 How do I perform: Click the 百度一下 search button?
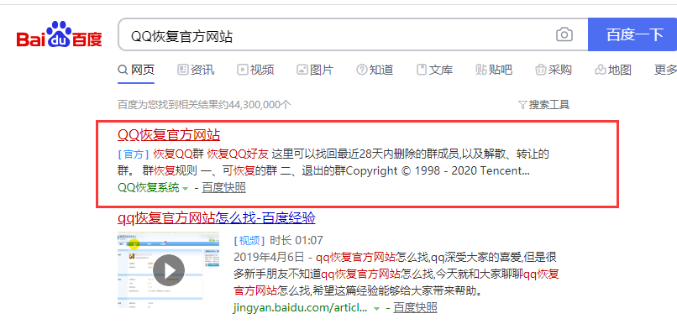click(x=632, y=34)
